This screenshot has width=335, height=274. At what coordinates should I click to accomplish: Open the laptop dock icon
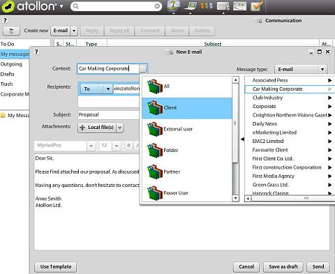[x=191, y=6]
